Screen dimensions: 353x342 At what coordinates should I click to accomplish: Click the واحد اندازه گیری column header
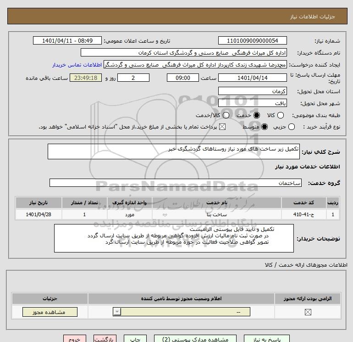130,202
